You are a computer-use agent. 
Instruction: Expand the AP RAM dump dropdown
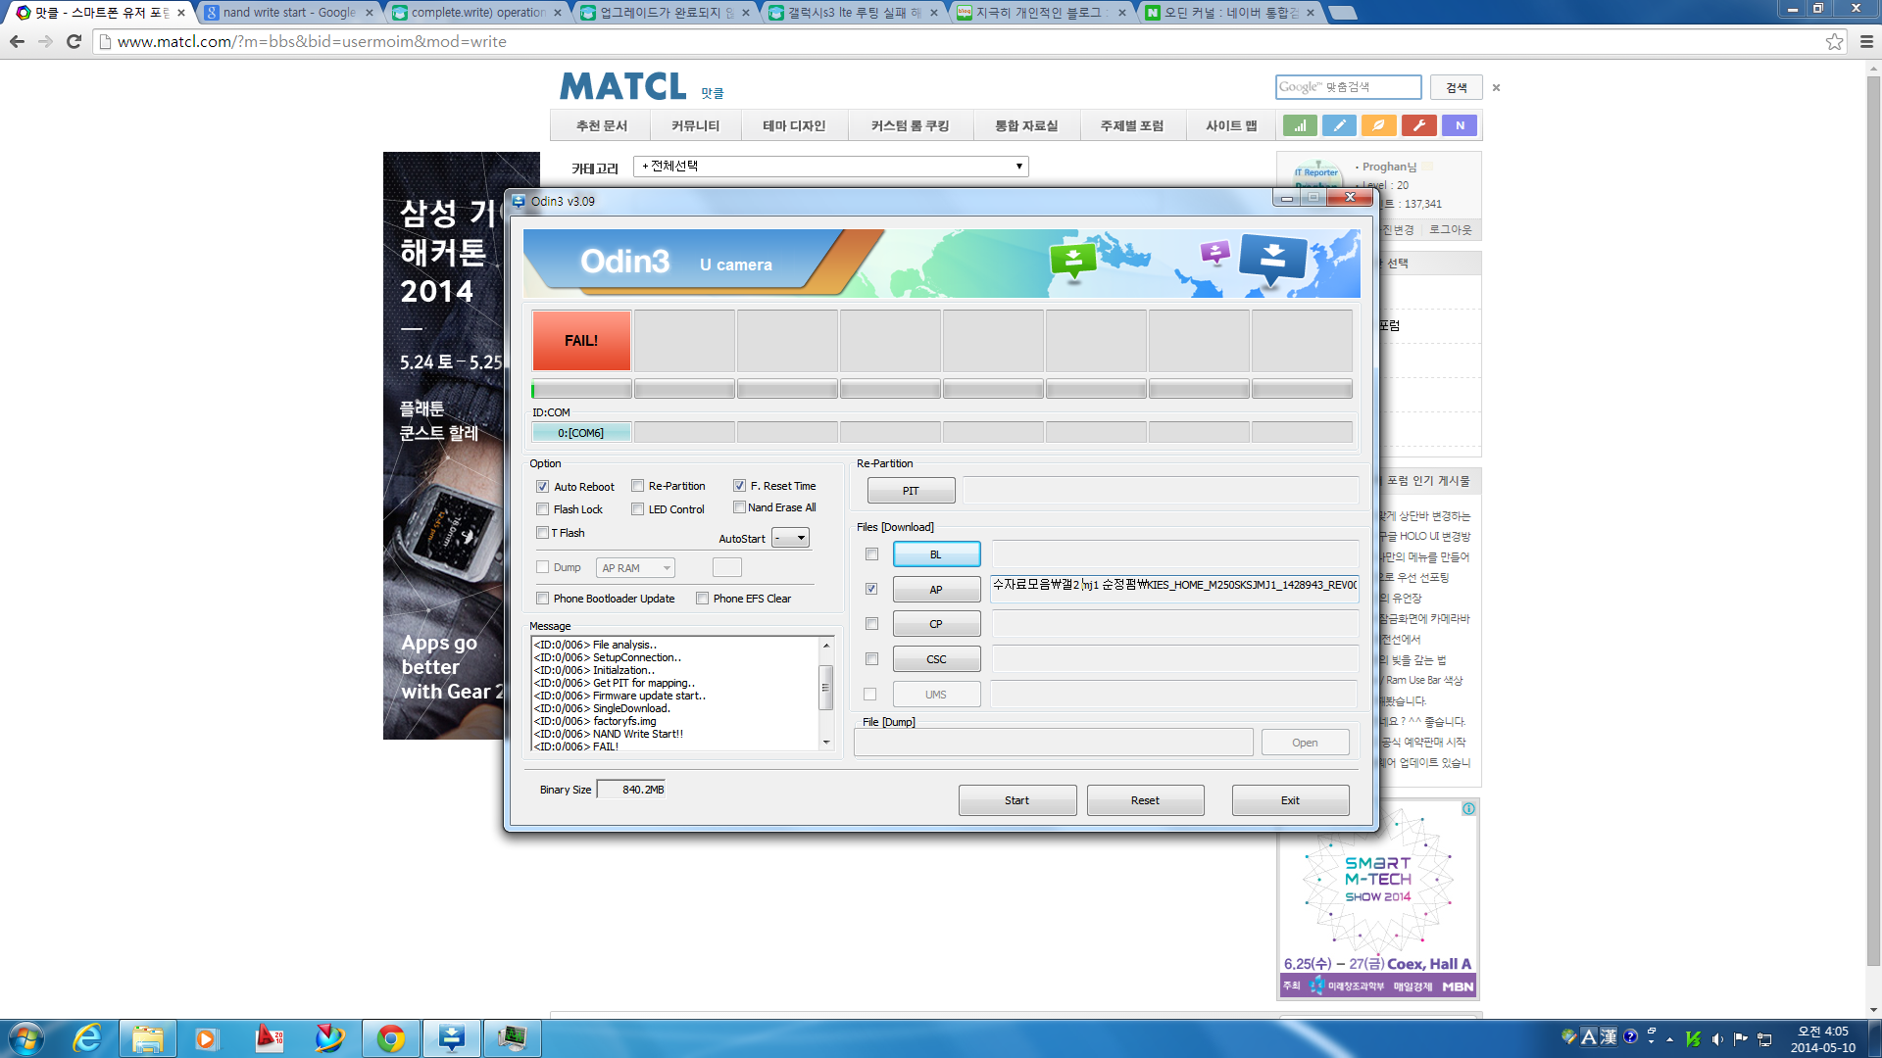635,568
